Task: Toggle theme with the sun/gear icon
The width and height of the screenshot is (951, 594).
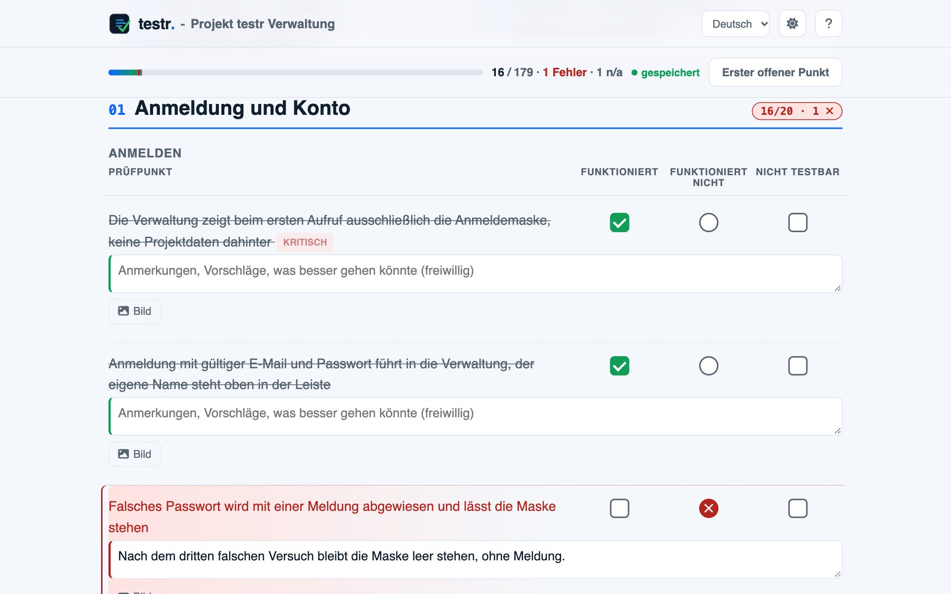Action: click(792, 24)
